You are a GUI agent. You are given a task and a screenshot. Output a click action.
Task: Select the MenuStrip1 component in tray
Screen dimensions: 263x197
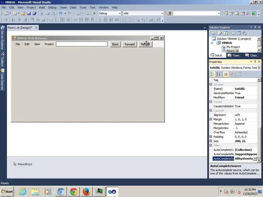(x=23, y=164)
